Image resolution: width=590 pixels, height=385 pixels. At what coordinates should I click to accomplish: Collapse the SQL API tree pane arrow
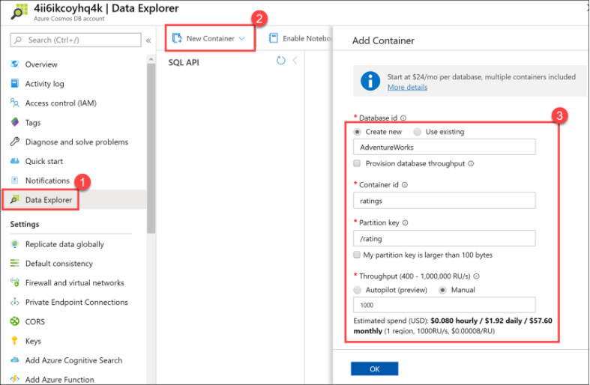click(x=295, y=61)
